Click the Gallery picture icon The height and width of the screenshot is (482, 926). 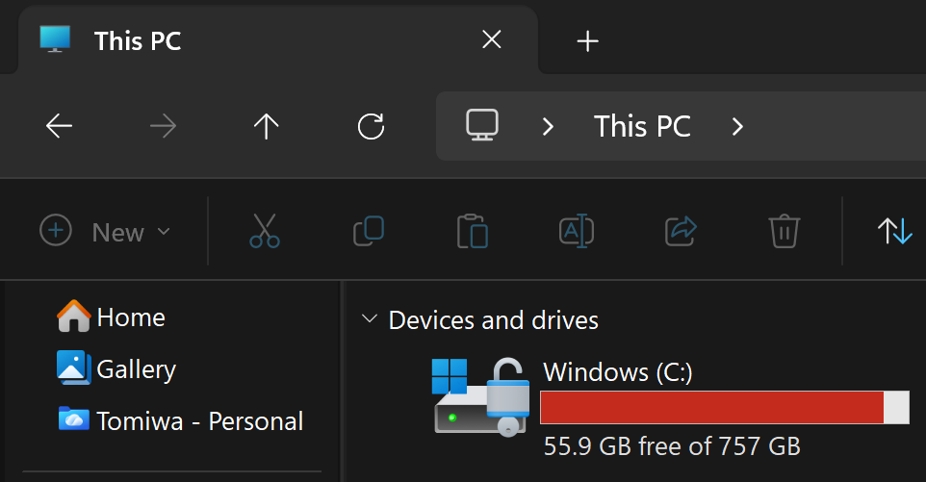pos(74,368)
